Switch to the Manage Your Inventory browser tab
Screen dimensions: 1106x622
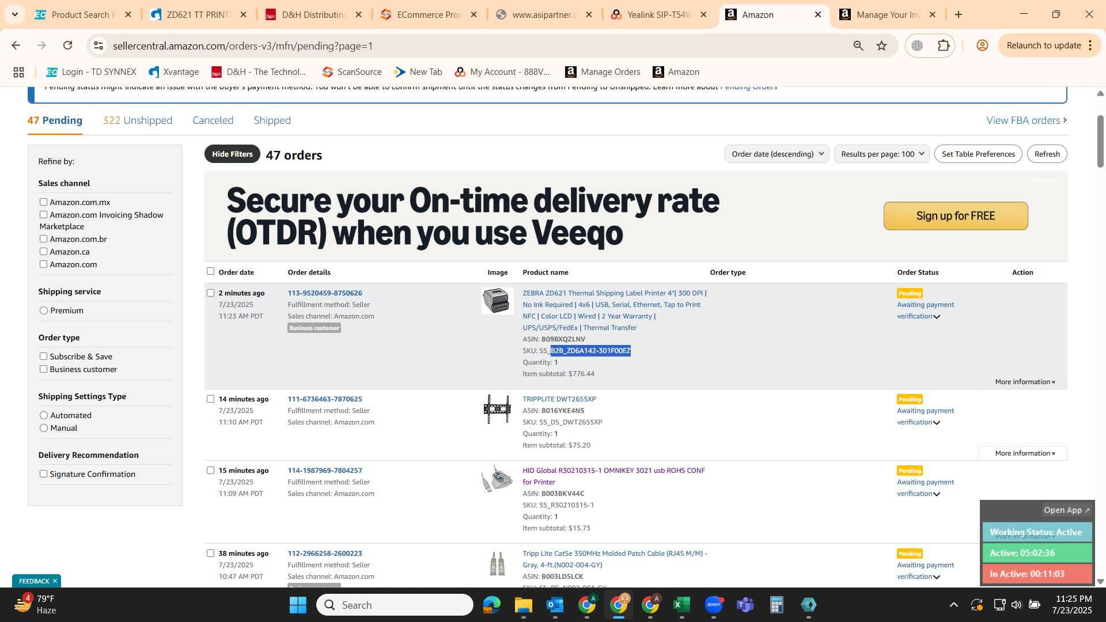[x=887, y=14]
